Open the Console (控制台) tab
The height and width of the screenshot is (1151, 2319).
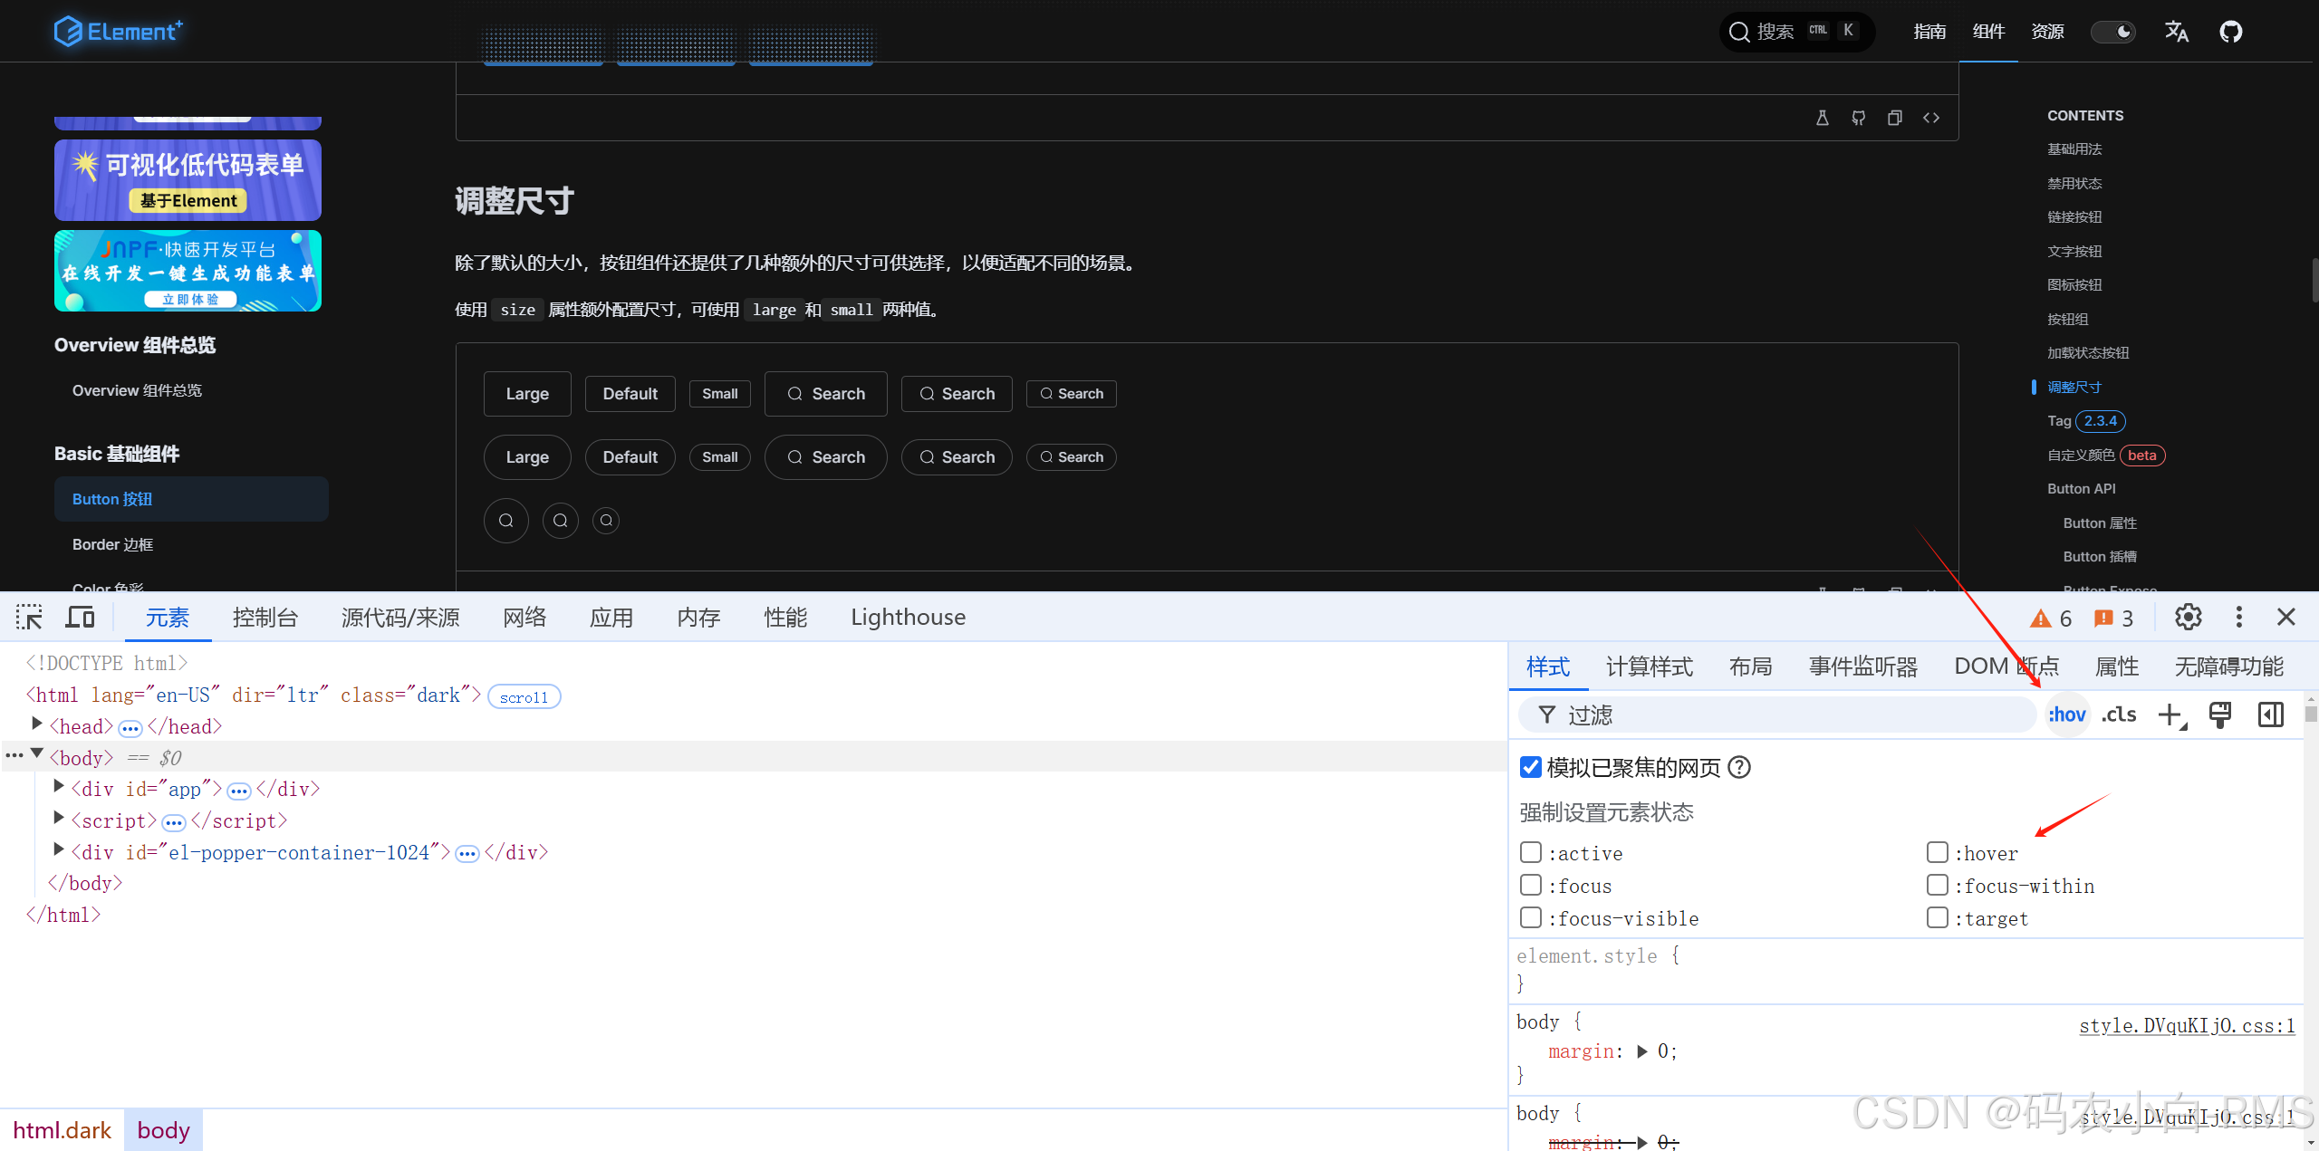265,618
